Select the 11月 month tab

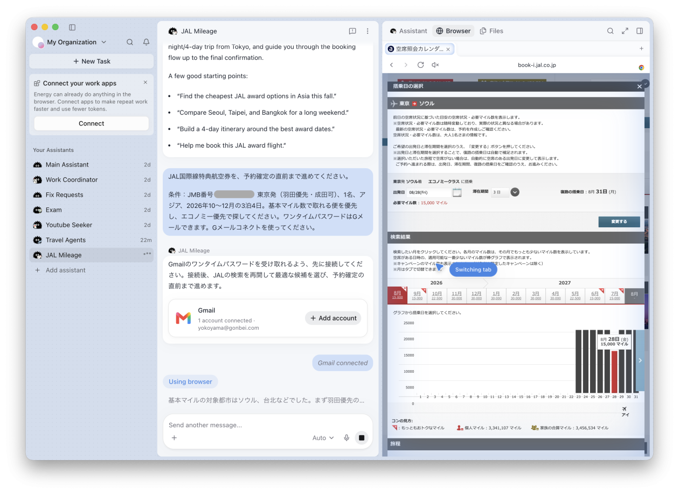pyautogui.click(x=456, y=296)
